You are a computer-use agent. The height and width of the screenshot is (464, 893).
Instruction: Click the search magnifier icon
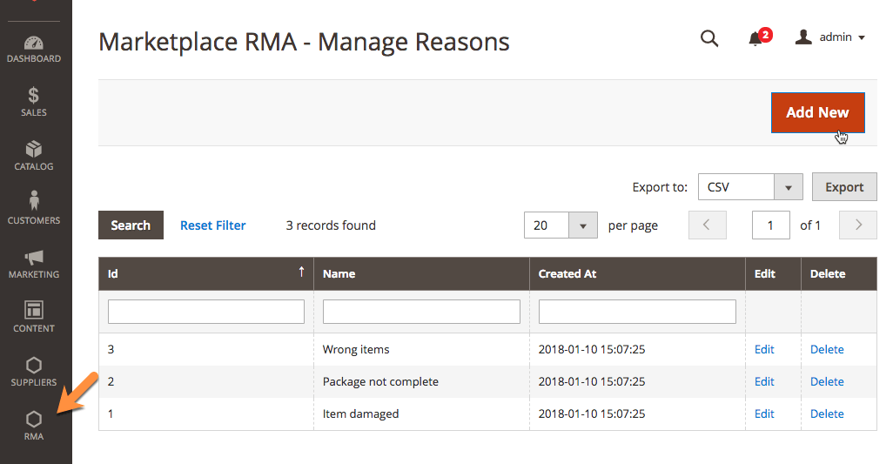[709, 38]
